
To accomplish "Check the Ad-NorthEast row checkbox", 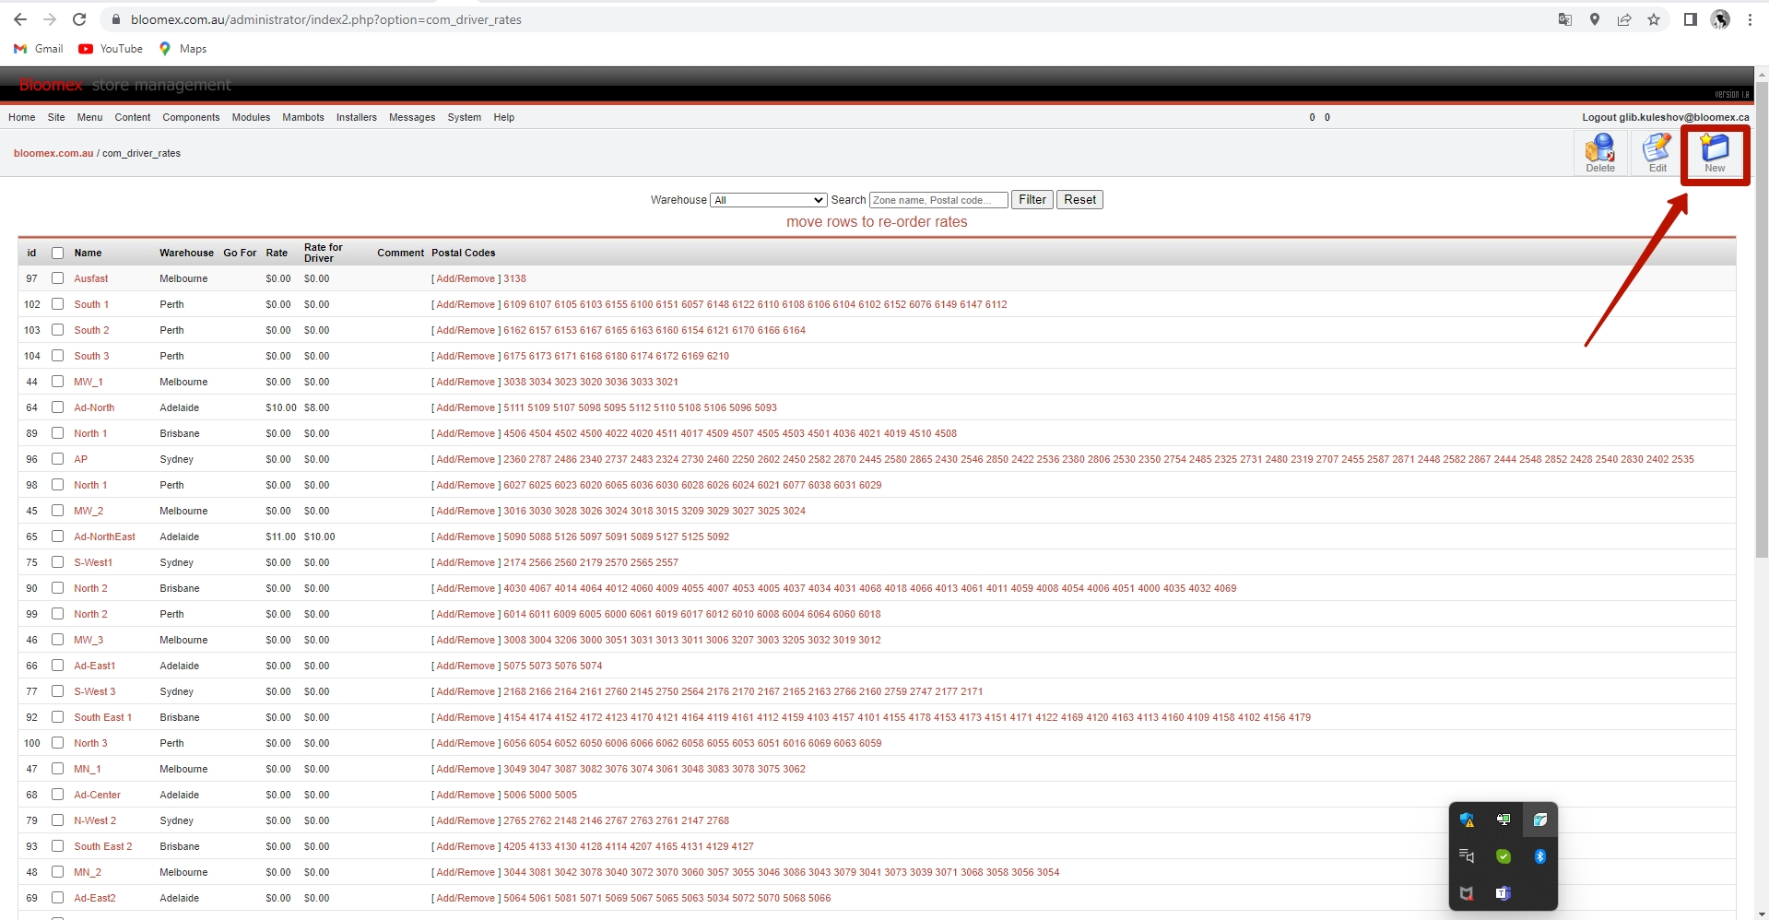I will pyautogui.click(x=57, y=537).
